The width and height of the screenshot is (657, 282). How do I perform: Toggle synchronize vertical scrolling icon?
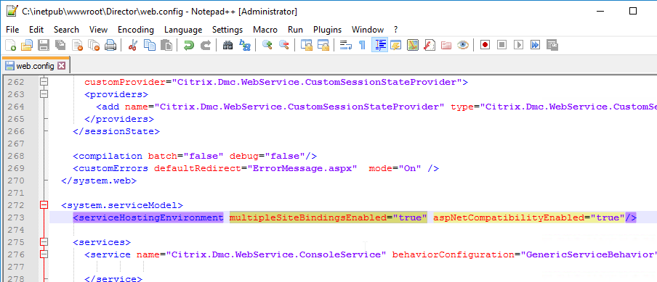point(307,45)
